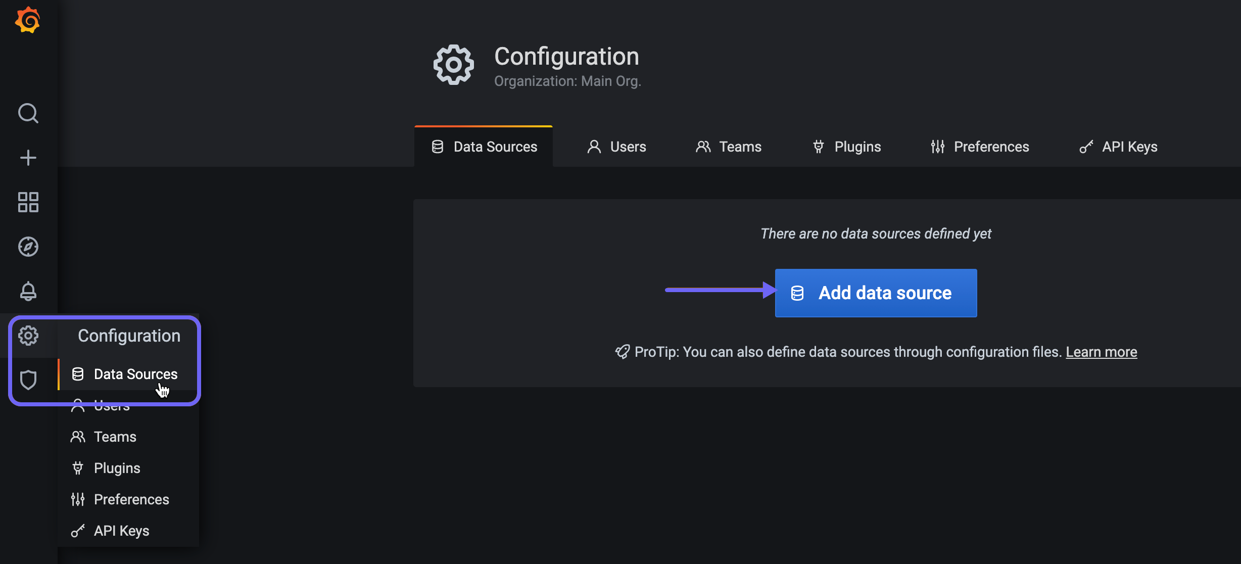Open Grafana search from the sidebar
Image resolution: width=1241 pixels, height=564 pixels.
point(28,113)
